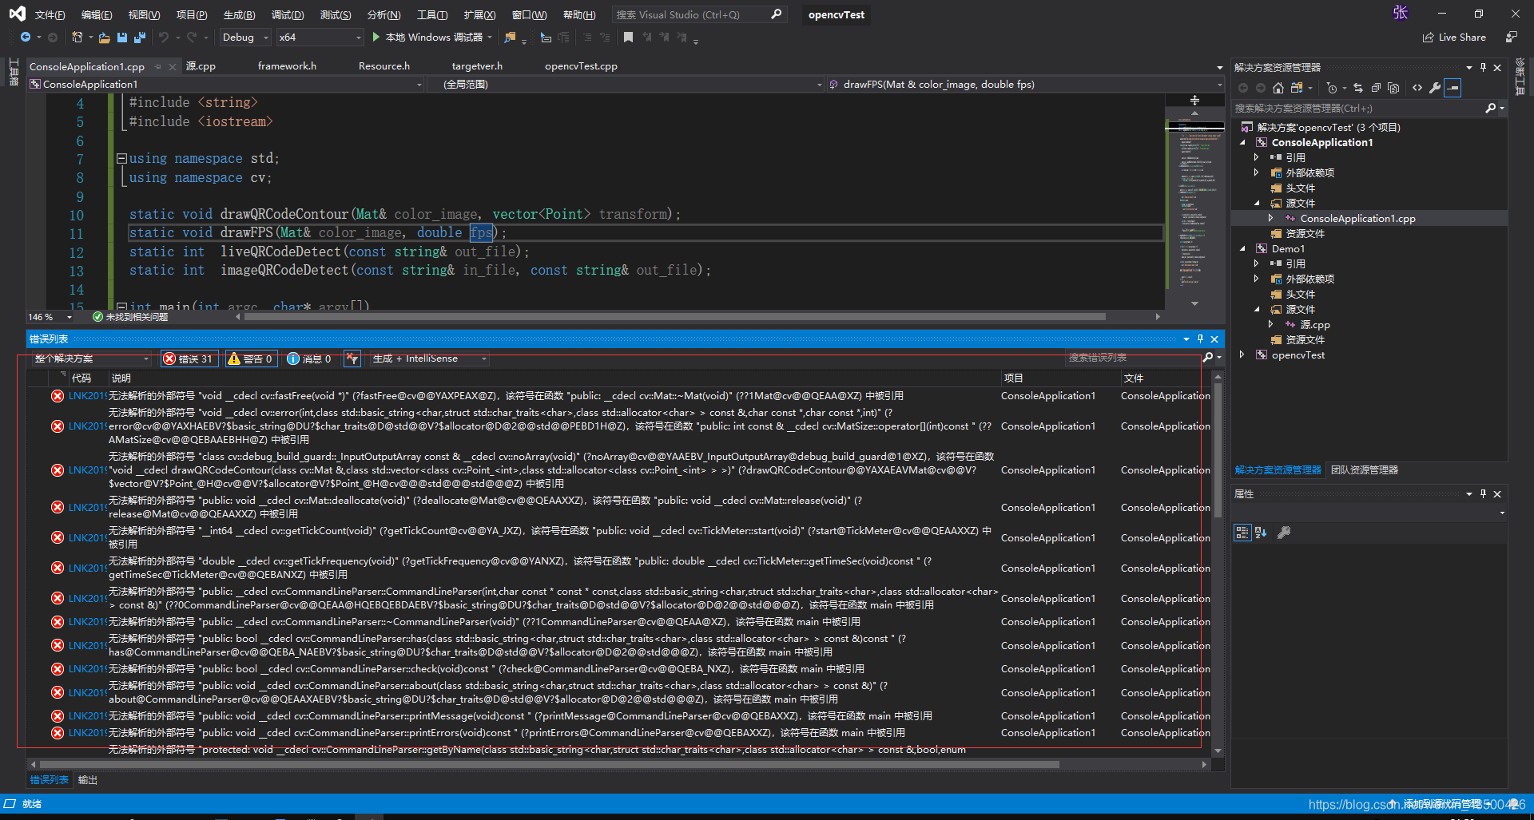1534x820 pixels.
Task: Click the Solution Explorer search magnifier icon
Action: pyautogui.click(x=1490, y=108)
